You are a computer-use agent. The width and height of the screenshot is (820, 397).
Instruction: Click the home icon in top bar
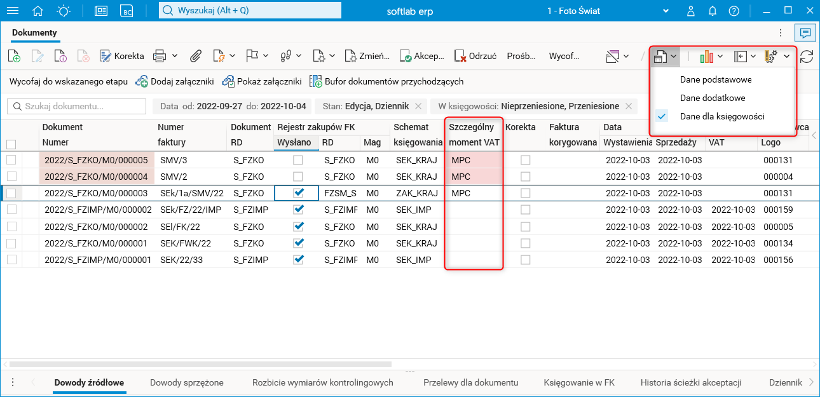tap(38, 11)
